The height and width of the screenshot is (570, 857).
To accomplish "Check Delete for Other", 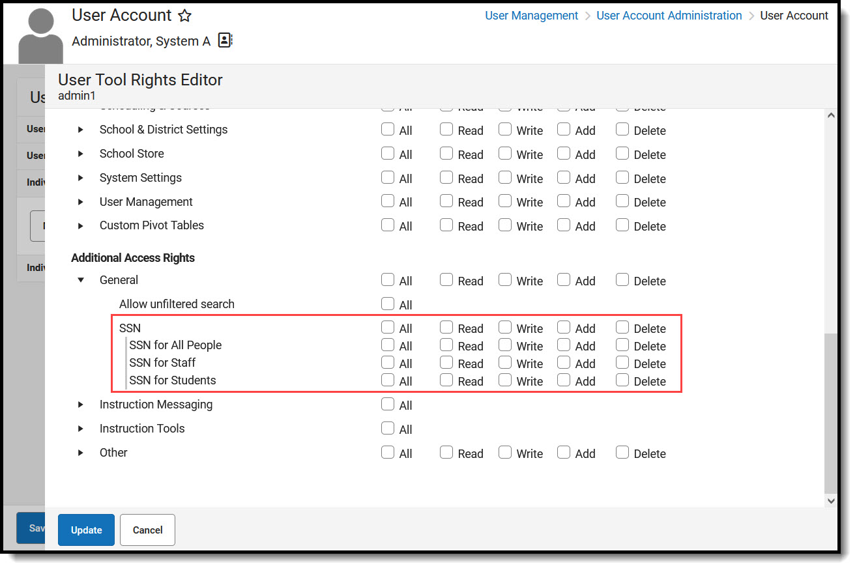I will (x=622, y=452).
